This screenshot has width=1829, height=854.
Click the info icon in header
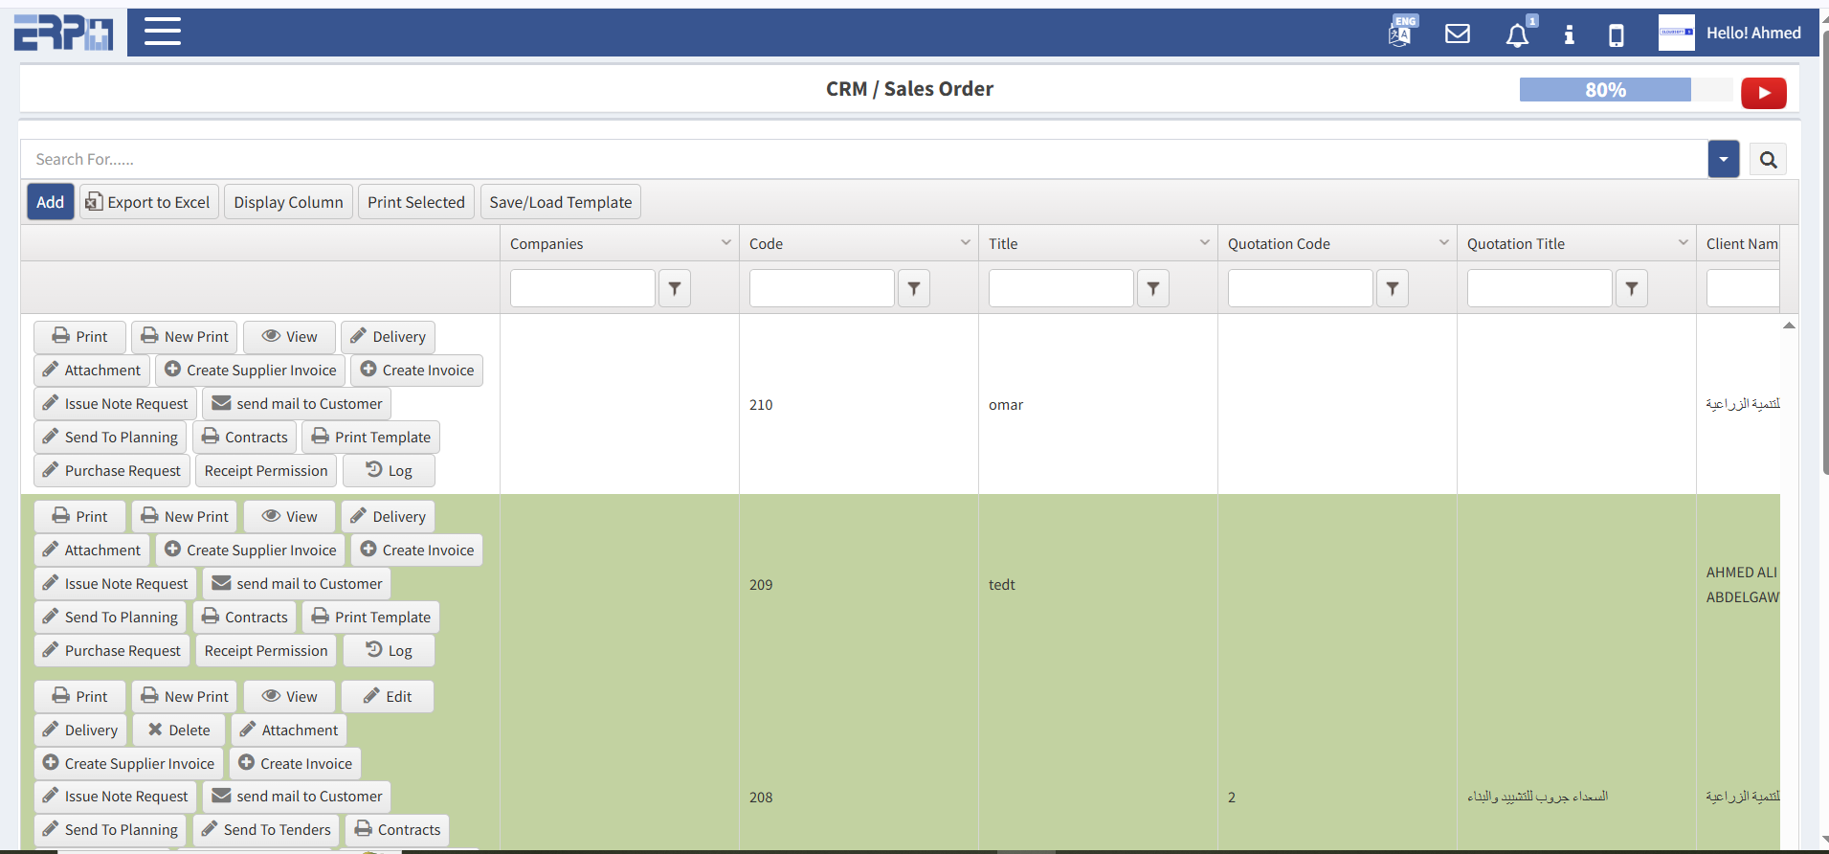pyautogui.click(x=1569, y=35)
